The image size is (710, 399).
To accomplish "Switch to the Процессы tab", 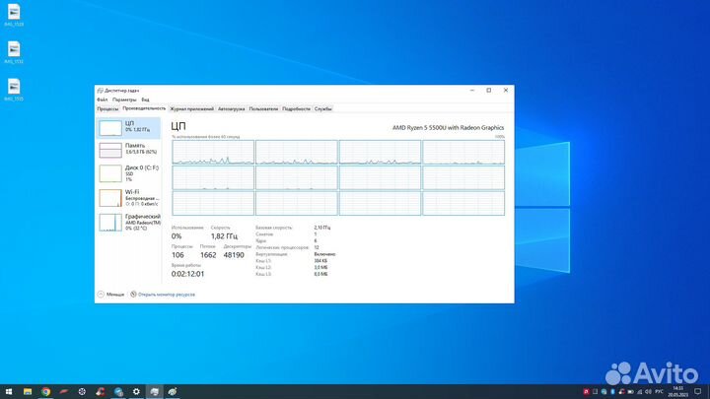I will click(107, 109).
